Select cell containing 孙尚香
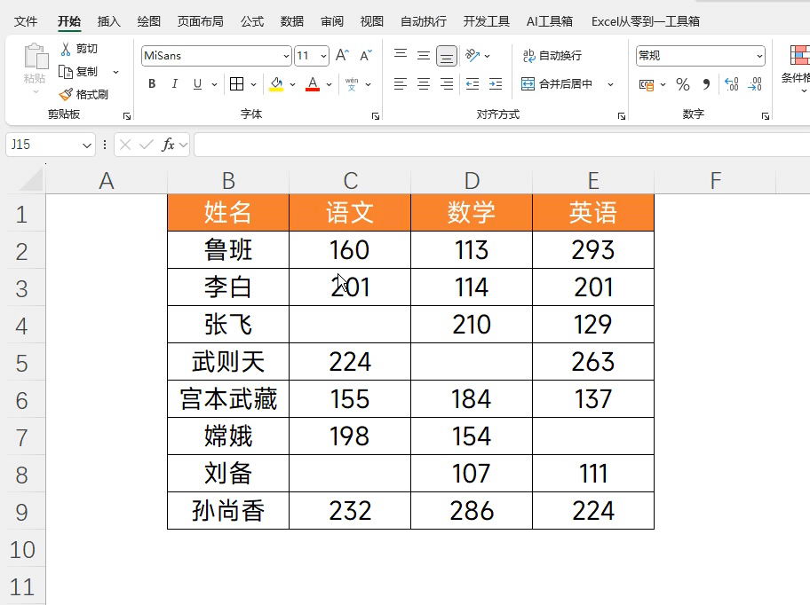 click(x=228, y=511)
